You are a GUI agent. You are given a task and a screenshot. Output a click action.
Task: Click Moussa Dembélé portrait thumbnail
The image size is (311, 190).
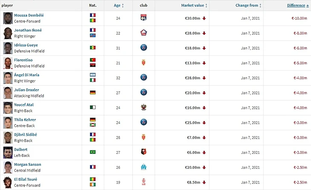click(8, 18)
